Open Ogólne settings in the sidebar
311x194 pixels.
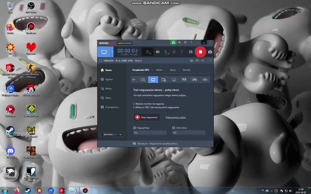click(x=109, y=79)
